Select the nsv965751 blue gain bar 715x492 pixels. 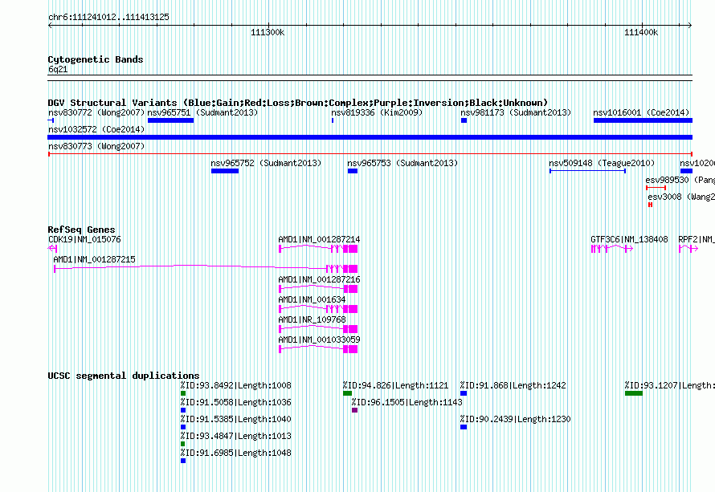(x=170, y=120)
